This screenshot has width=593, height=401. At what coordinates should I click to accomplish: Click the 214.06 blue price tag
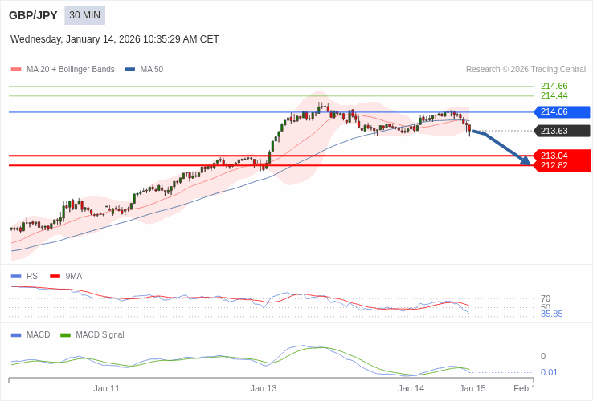(x=562, y=112)
